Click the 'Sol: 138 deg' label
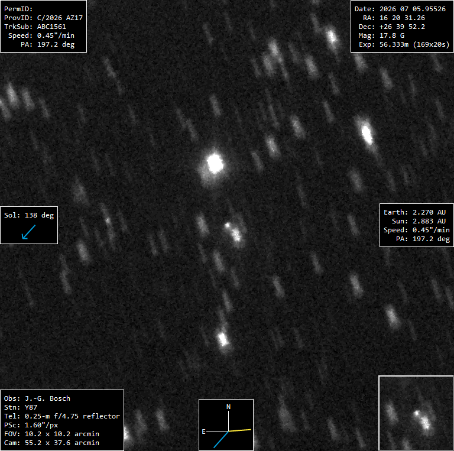The width and height of the screenshot is (454, 451). 29,215
